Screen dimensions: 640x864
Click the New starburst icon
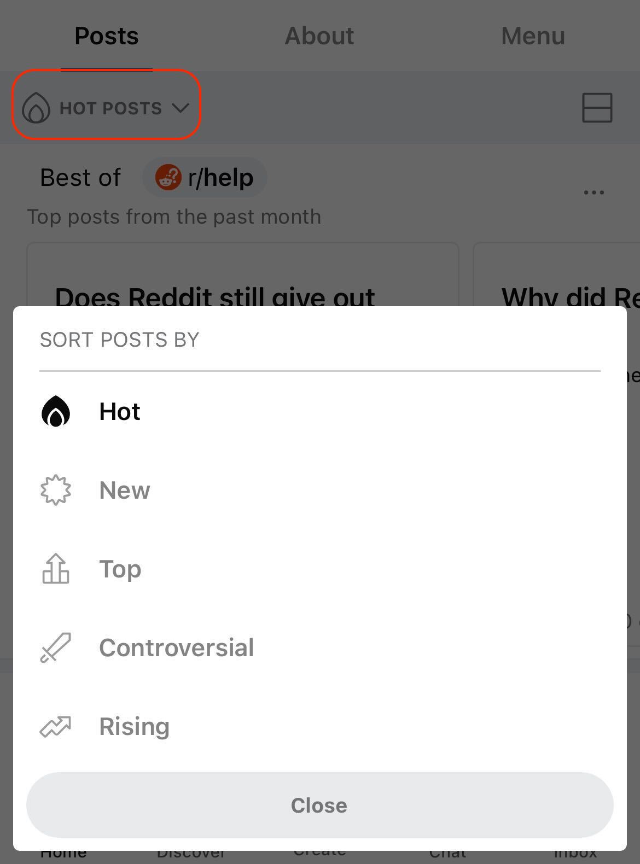[56, 490]
